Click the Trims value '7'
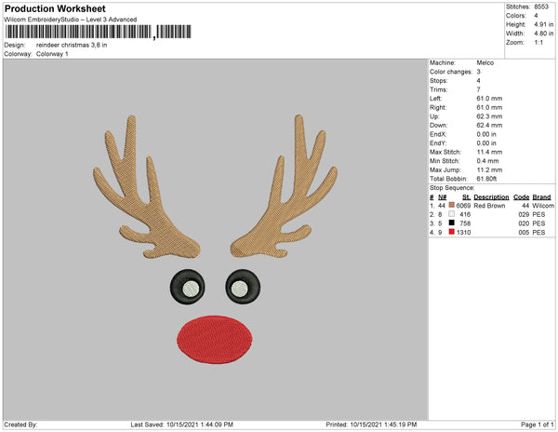The height and width of the screenshot is (432, 558). point(478,89)
